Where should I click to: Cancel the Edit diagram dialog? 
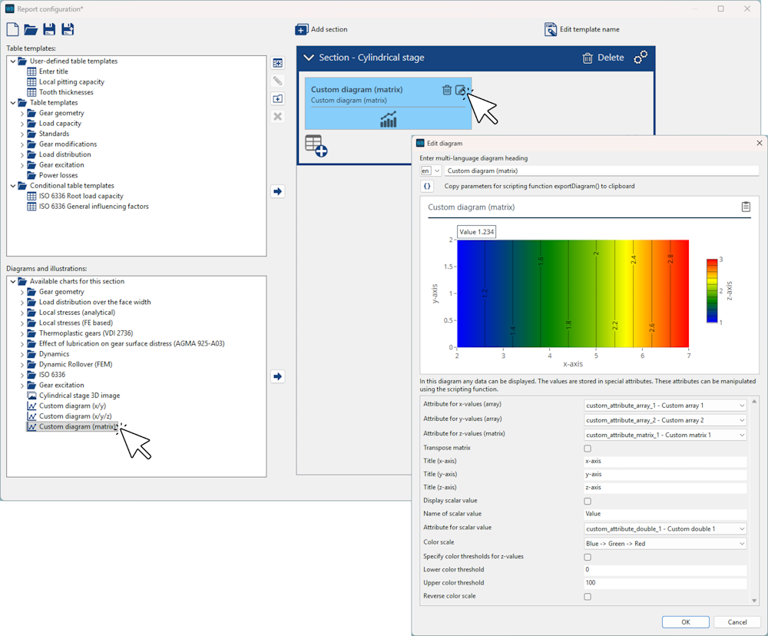tap(737, 622)
